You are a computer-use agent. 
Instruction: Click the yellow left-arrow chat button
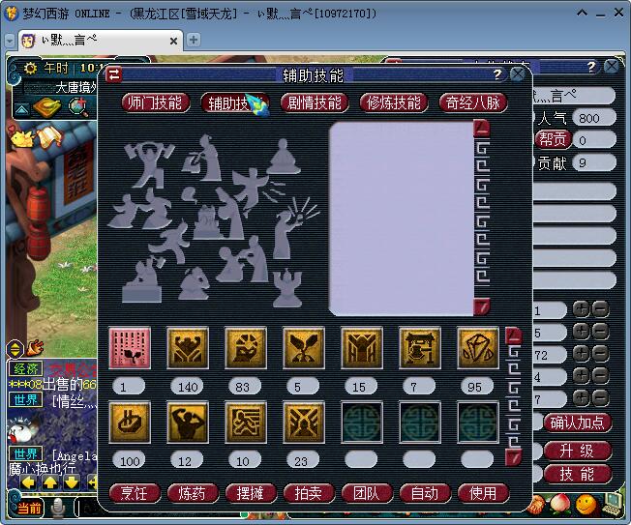click(x=28, y=482)
